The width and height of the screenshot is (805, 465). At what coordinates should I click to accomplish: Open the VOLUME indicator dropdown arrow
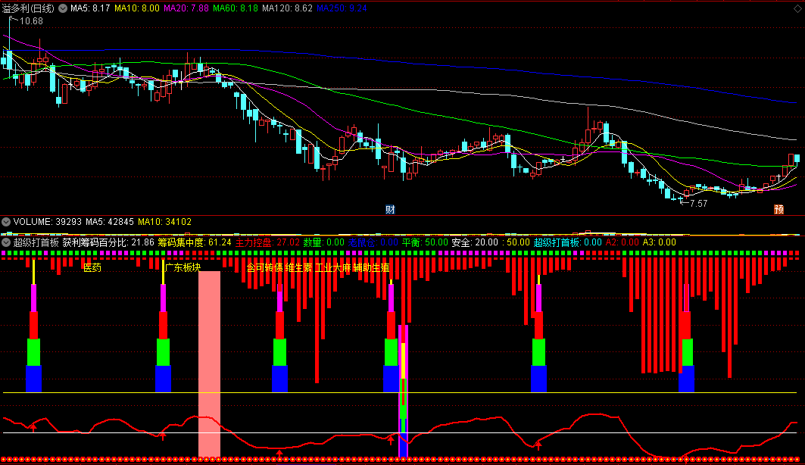coord(6,222)
